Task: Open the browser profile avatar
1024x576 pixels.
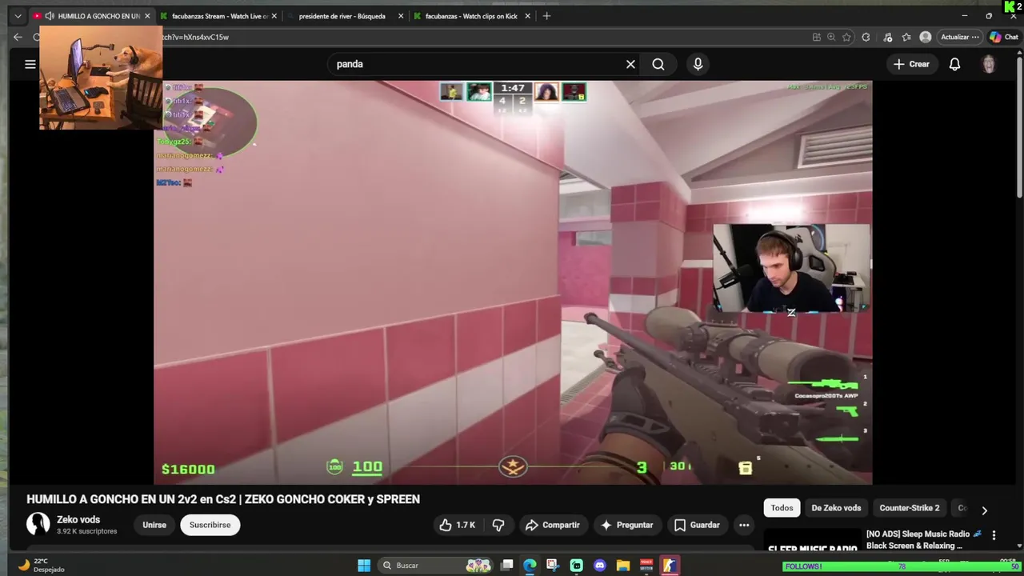Action: 926,37
